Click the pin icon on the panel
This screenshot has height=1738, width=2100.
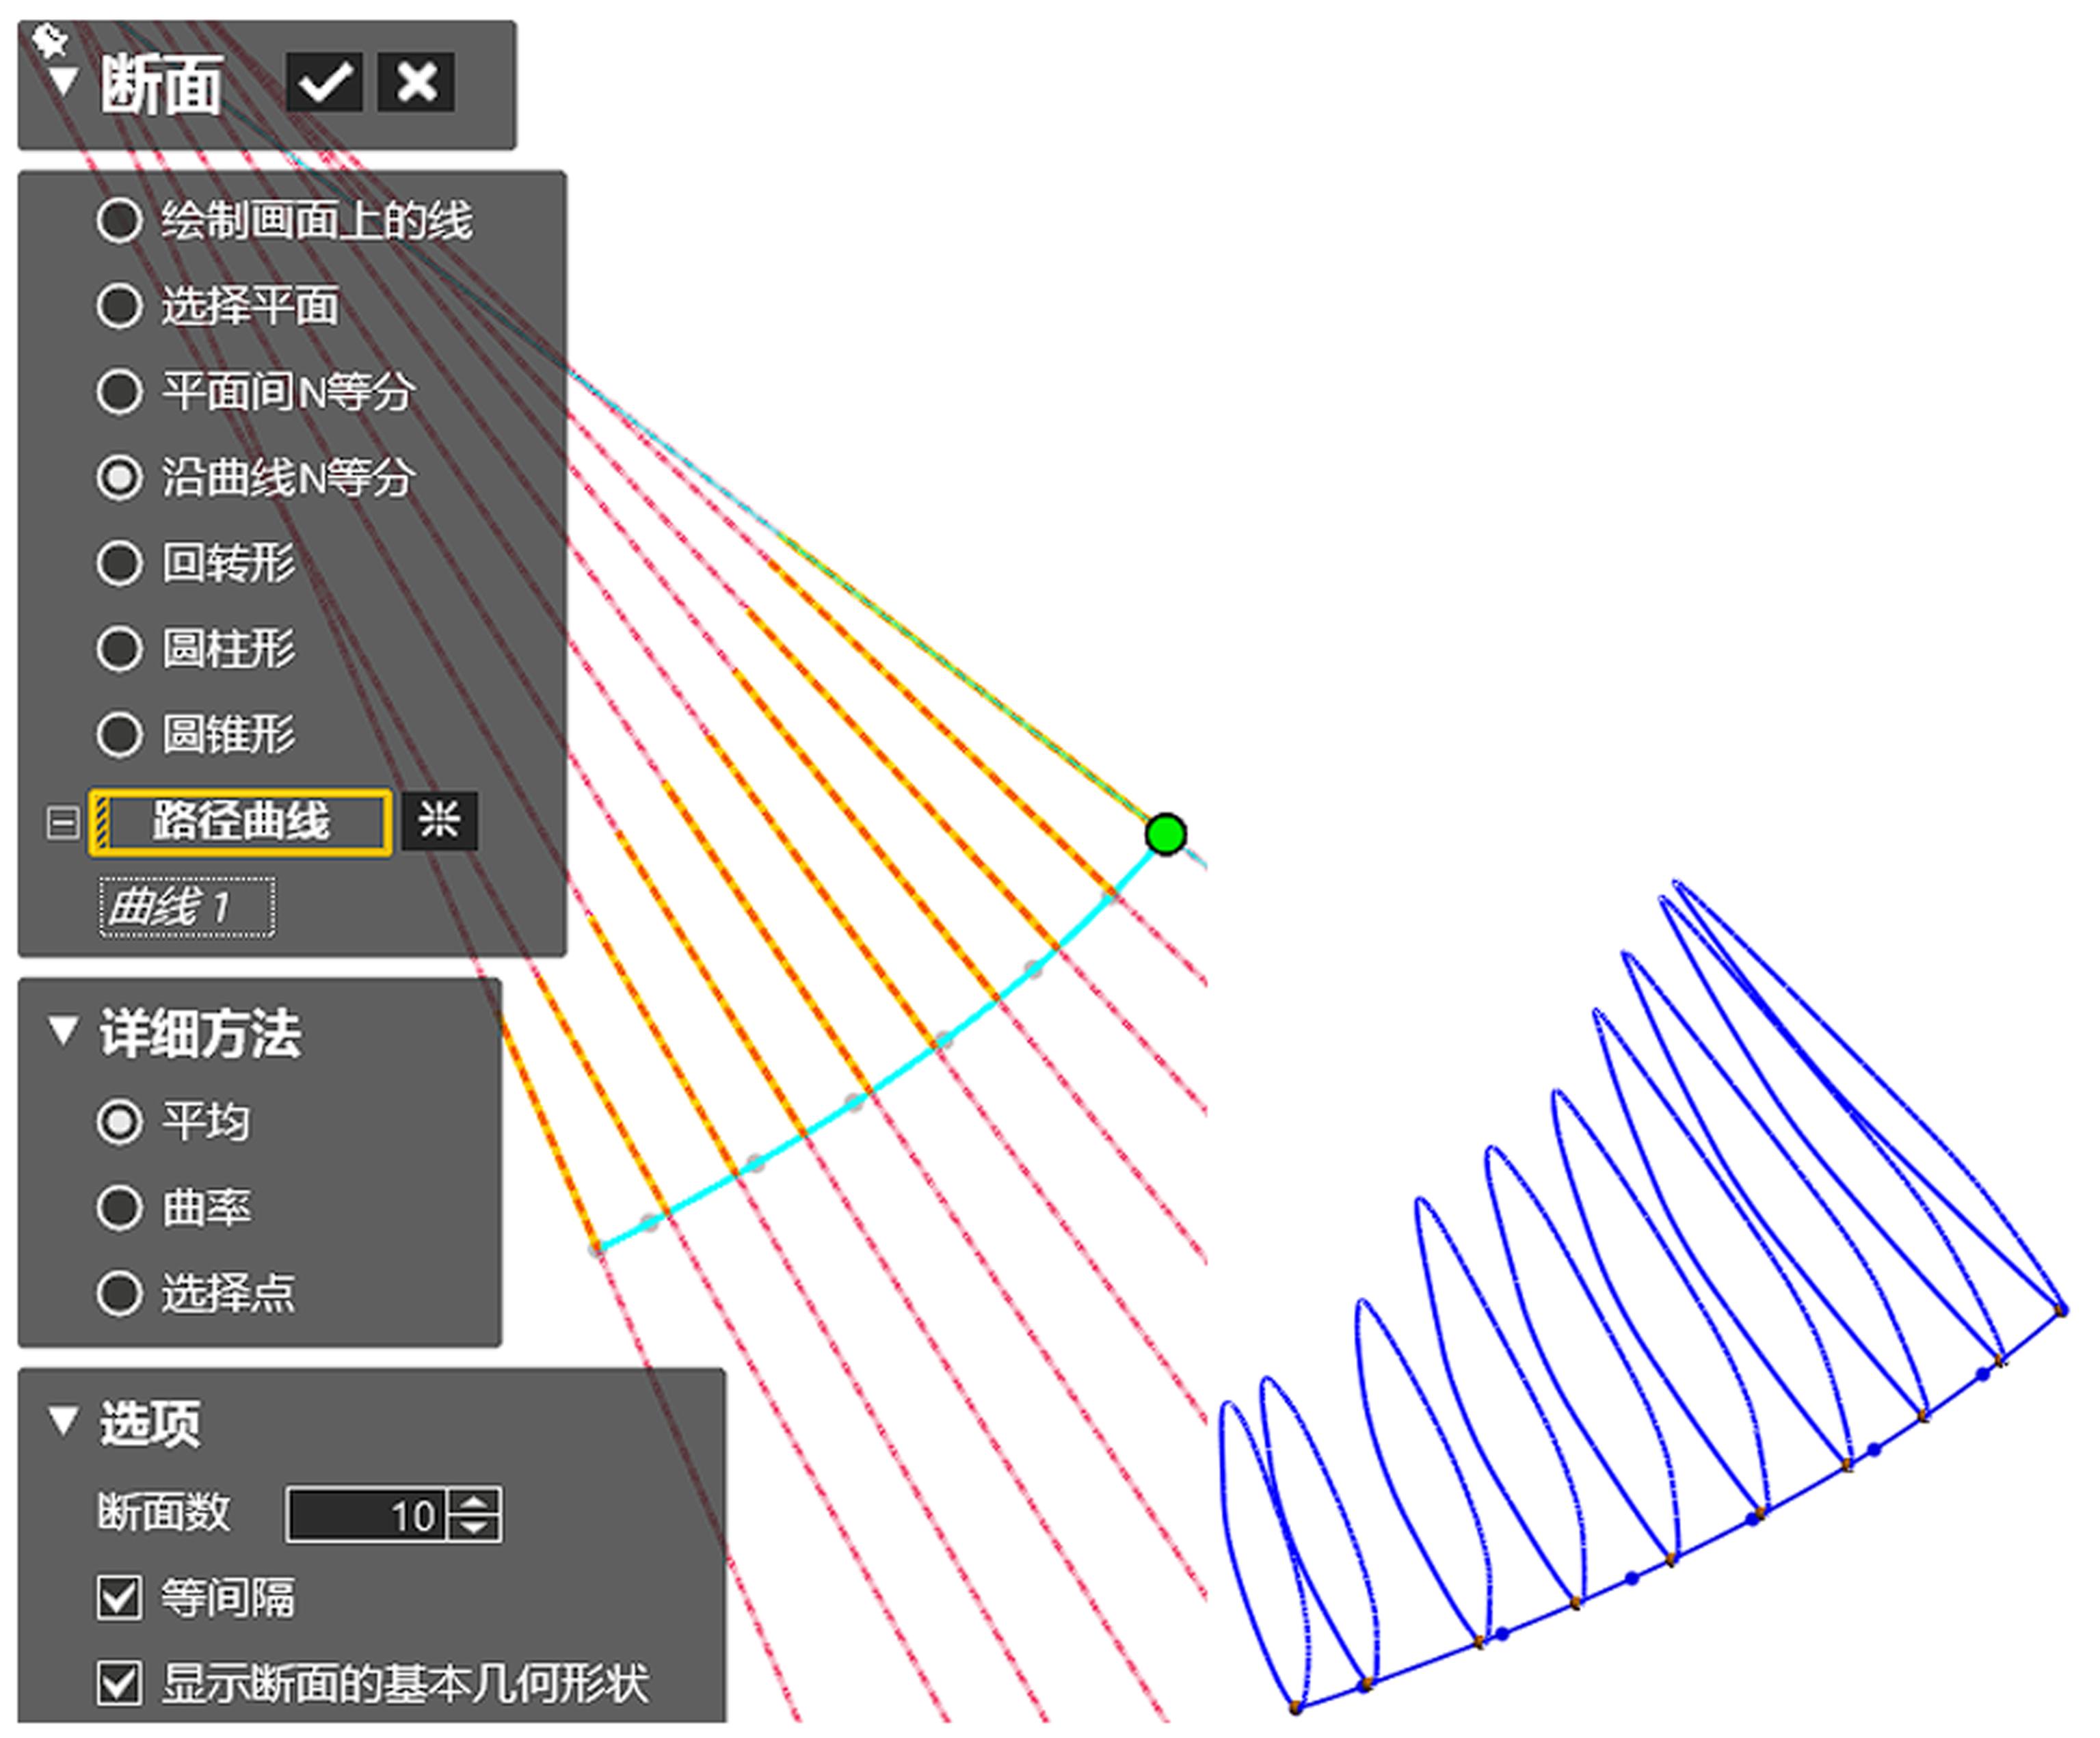pos(49,41)
